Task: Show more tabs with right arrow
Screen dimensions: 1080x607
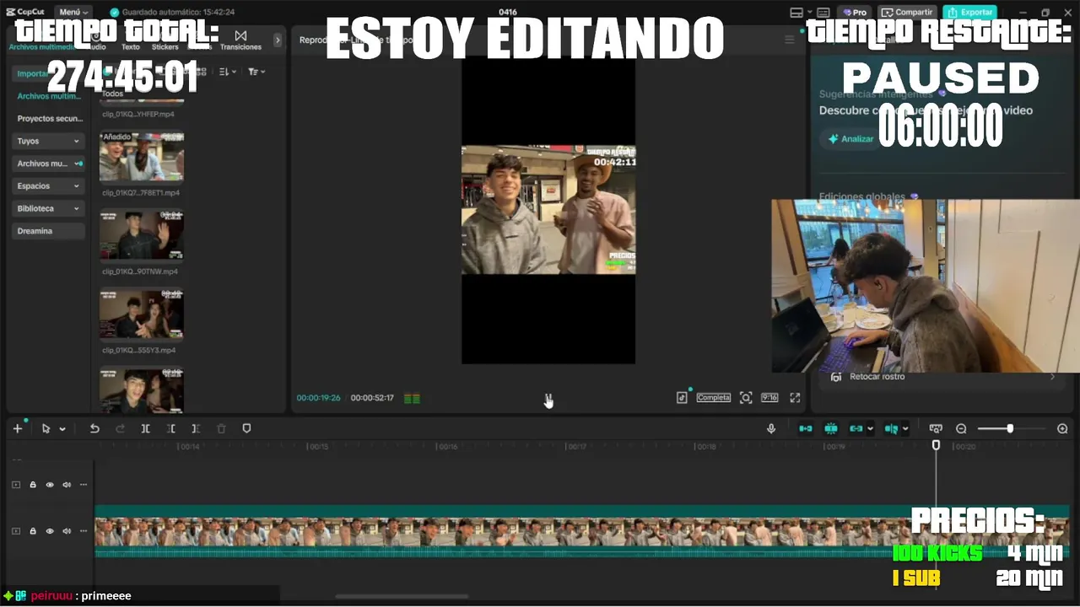Action: (278, 40)
